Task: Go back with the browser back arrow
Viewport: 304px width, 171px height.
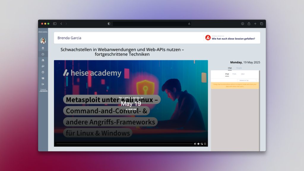Action: 61,24
